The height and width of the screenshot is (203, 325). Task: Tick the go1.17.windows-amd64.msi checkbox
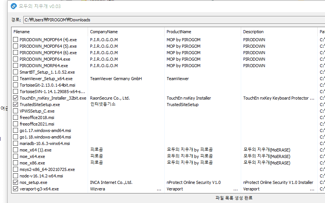click(x=16, y=130)
